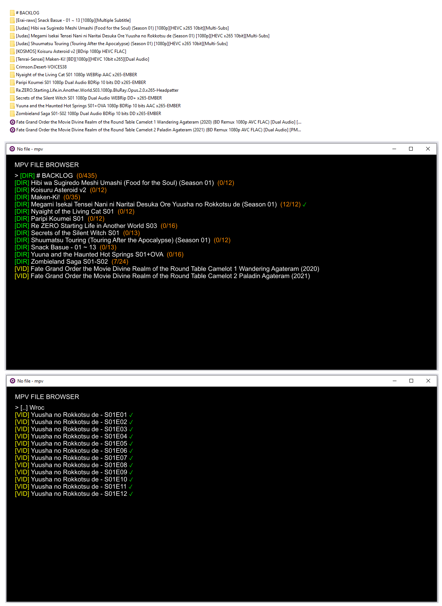Play Yuusha no Rokkotsu de - S01E02
Screen dimensions: 442x606
(74, 422)
